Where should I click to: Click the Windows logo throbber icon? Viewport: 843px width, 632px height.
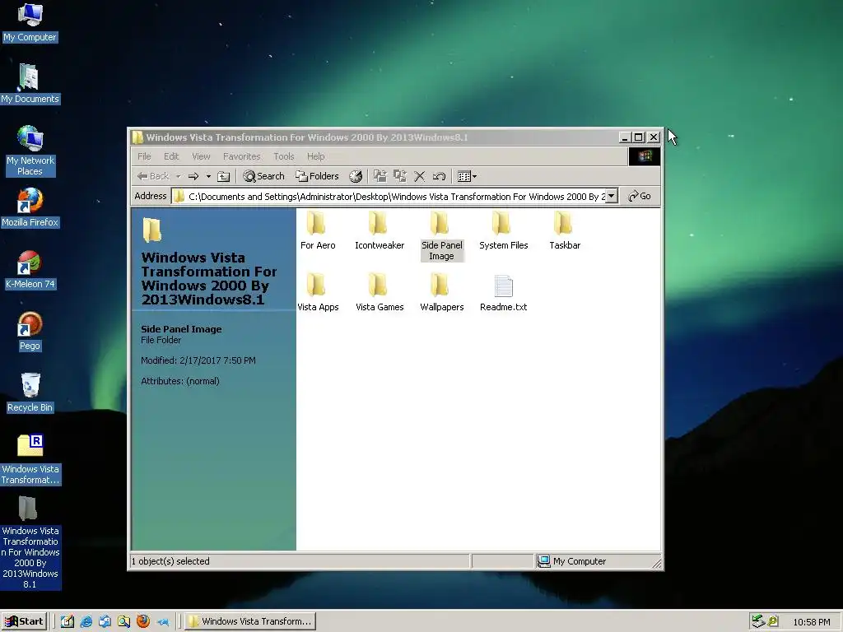pos(644,156)
